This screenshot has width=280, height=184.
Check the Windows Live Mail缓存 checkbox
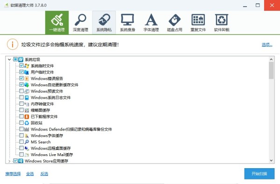tap(21, 154)
